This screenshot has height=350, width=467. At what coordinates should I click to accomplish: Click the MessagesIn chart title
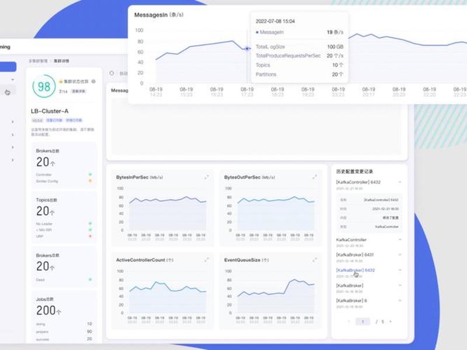pyautogui.click(x=159, y=15)
